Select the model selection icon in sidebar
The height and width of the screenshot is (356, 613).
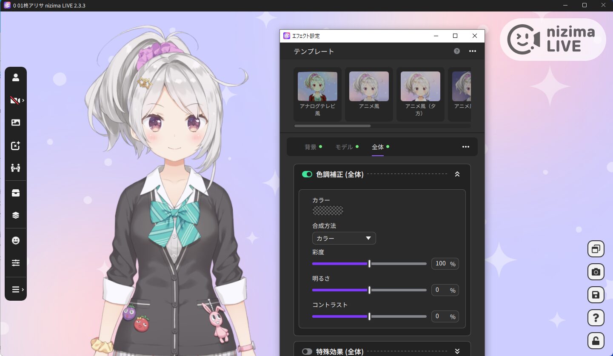pos(16,77)
